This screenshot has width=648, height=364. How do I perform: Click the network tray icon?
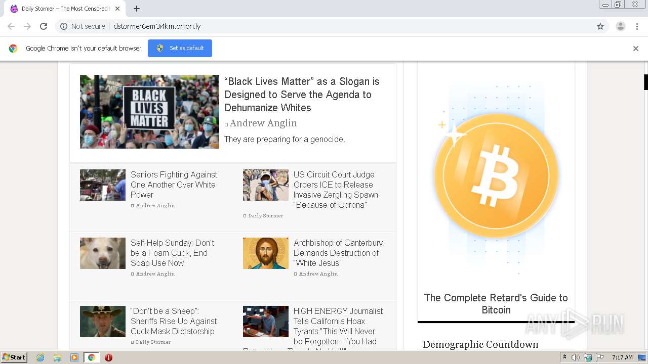click(x=588, y=357)
